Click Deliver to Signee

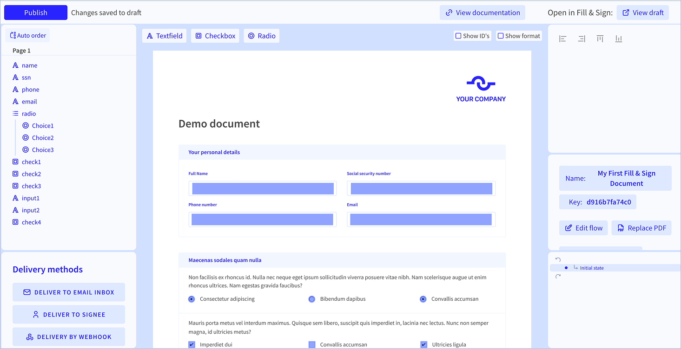[69, 315]
